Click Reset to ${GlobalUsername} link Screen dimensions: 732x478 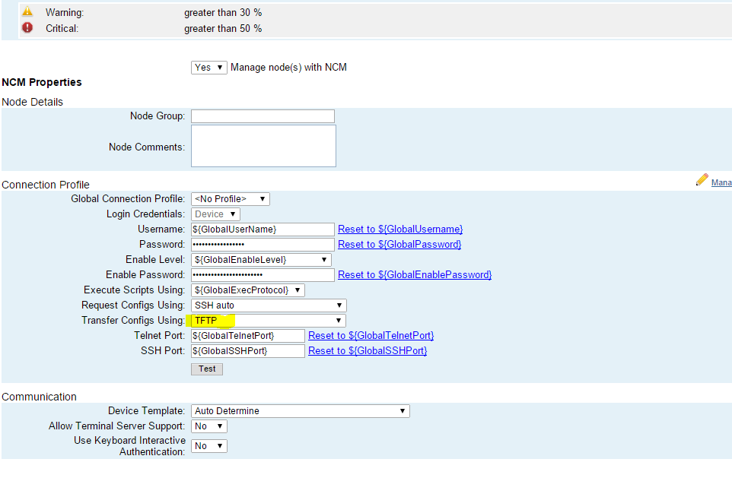click(x=400, y=230)
